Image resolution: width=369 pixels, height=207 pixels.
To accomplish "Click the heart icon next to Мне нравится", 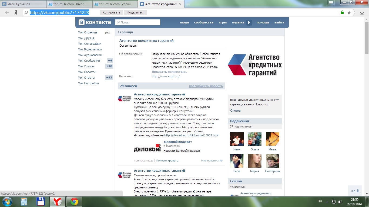I will (221, 161).
